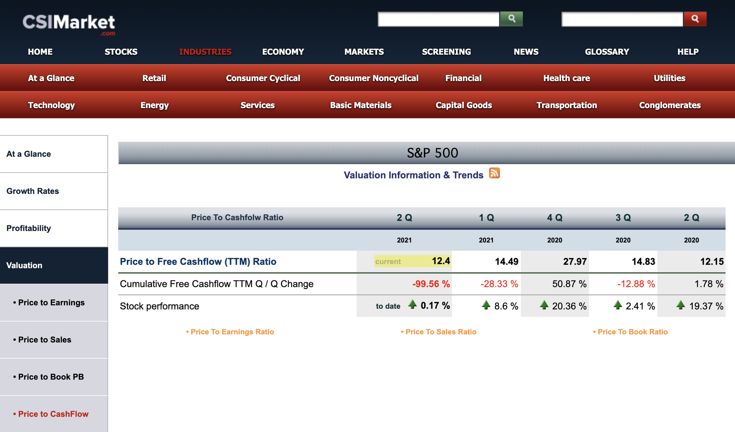Open the GLOSSARY menu item

(x=607, y=52)
